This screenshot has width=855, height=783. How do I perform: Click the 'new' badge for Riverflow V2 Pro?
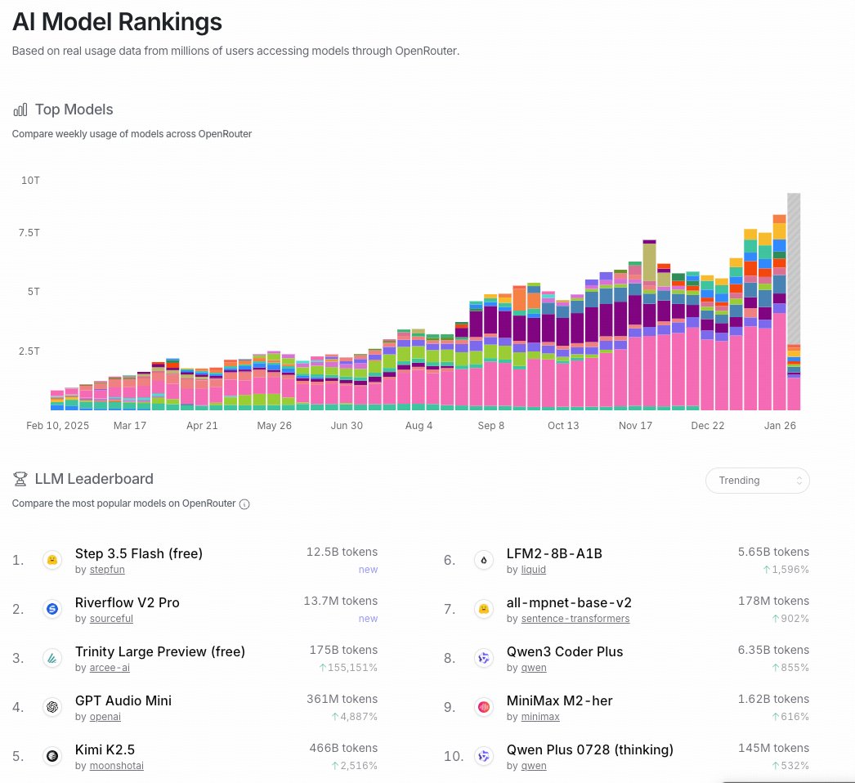[x=368, y=619]
